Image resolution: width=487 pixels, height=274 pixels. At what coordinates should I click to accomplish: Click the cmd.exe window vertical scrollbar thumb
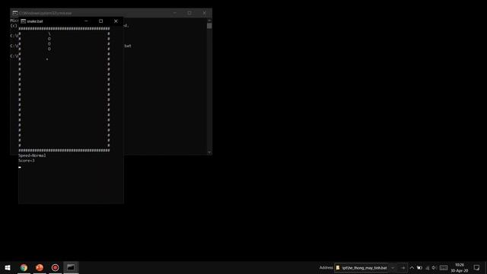click(209, 25)
